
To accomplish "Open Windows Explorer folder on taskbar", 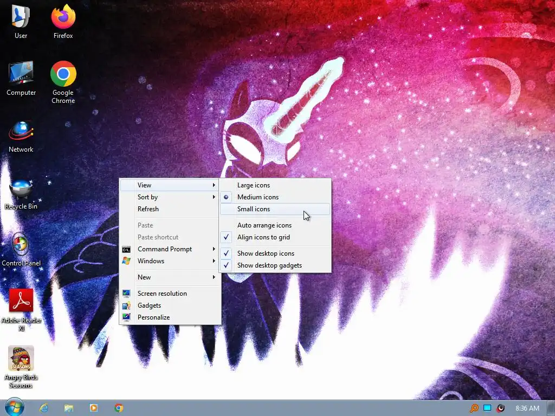I will (x=69, y=408).
